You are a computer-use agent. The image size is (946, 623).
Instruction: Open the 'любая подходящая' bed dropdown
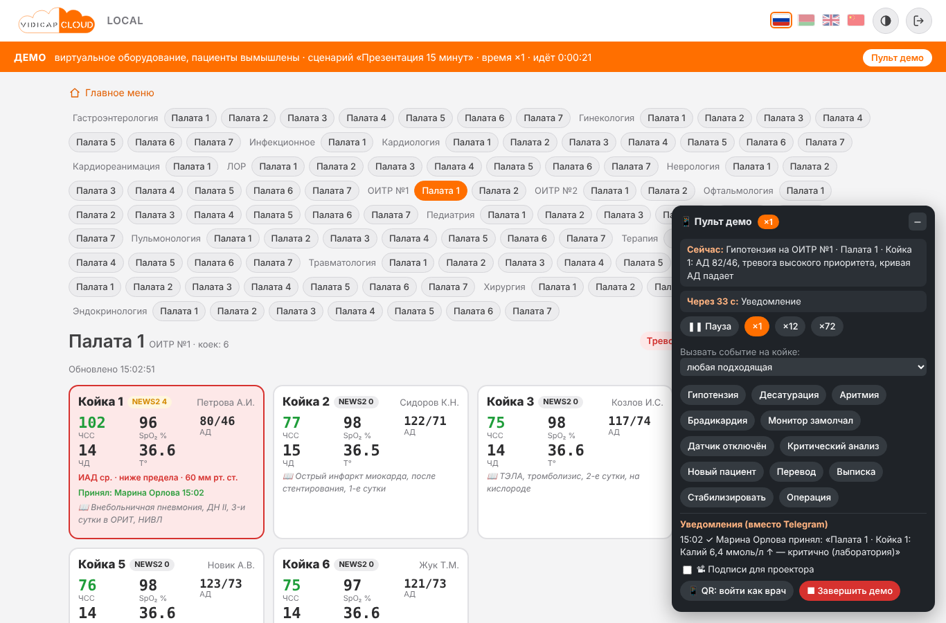(803, 367)
